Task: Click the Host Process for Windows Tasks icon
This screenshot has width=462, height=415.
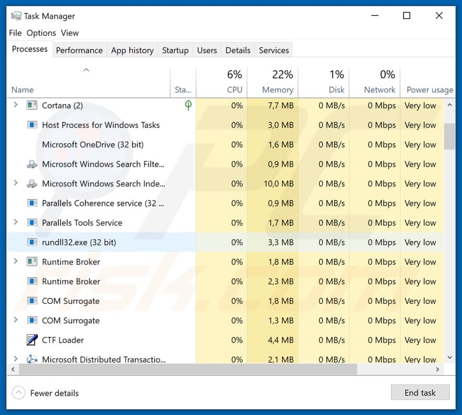Action: [x=32, y=125]
